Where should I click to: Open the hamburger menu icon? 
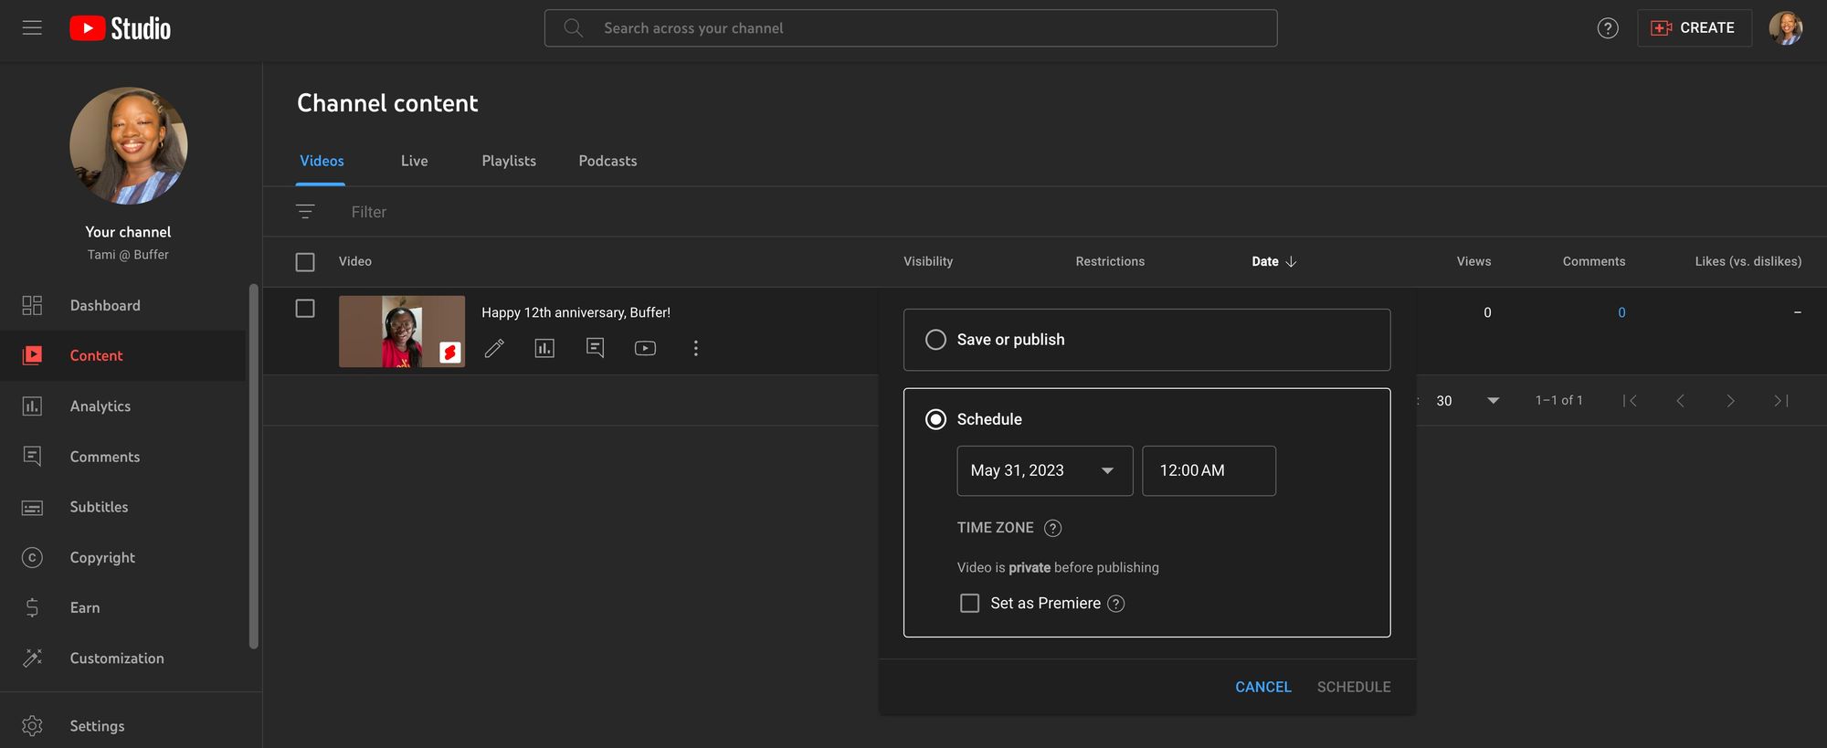(32, 28)
